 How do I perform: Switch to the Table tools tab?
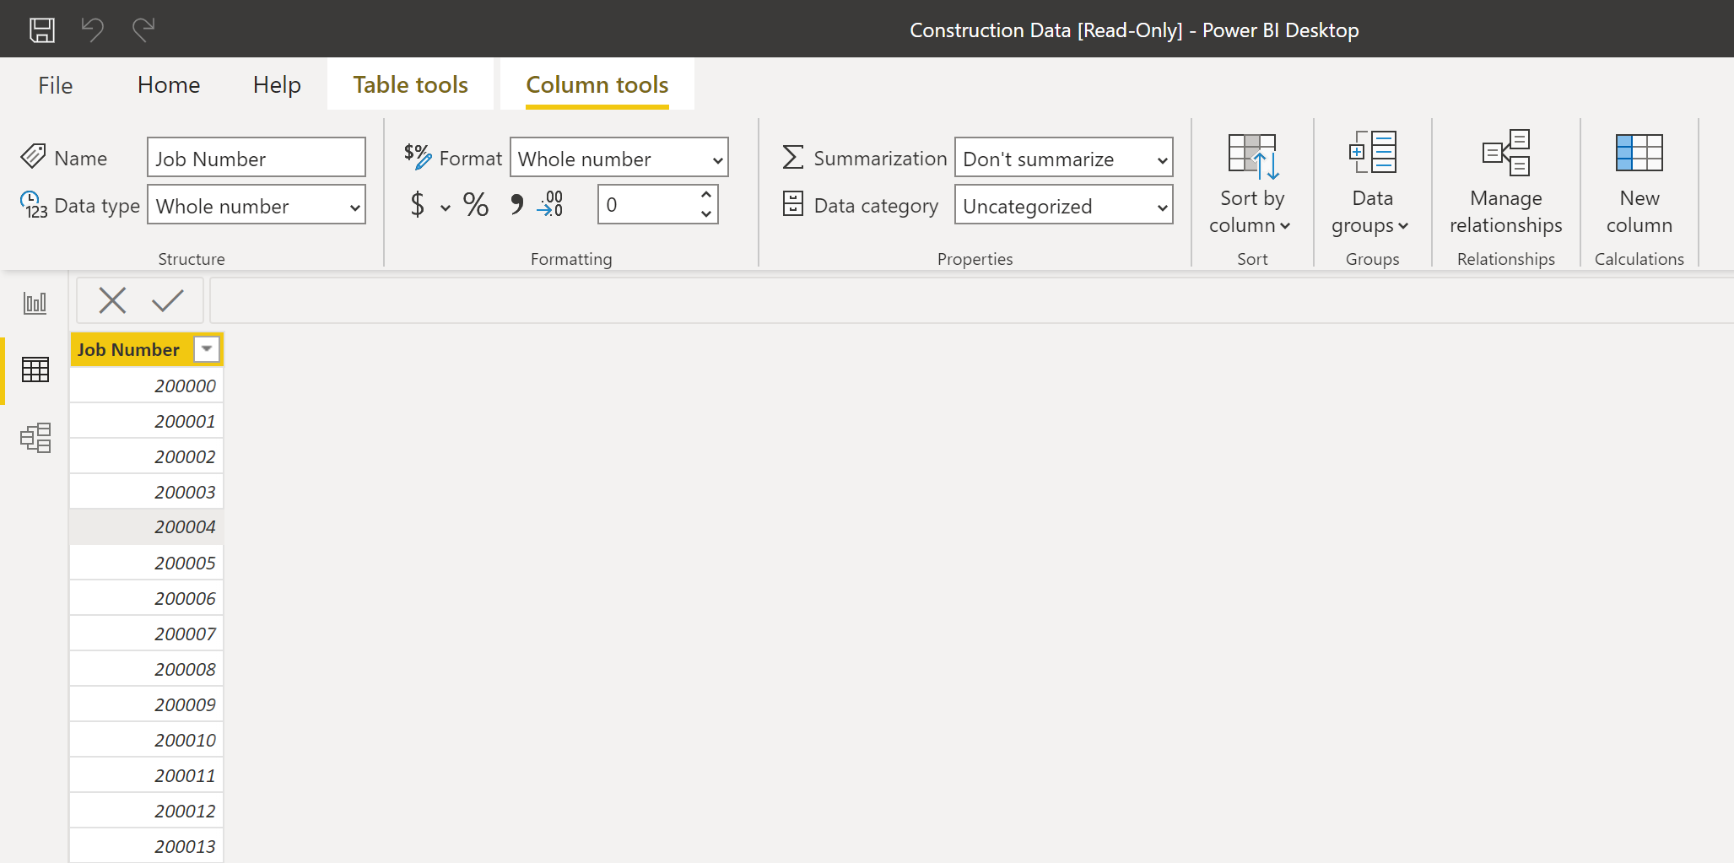point(410,84)
